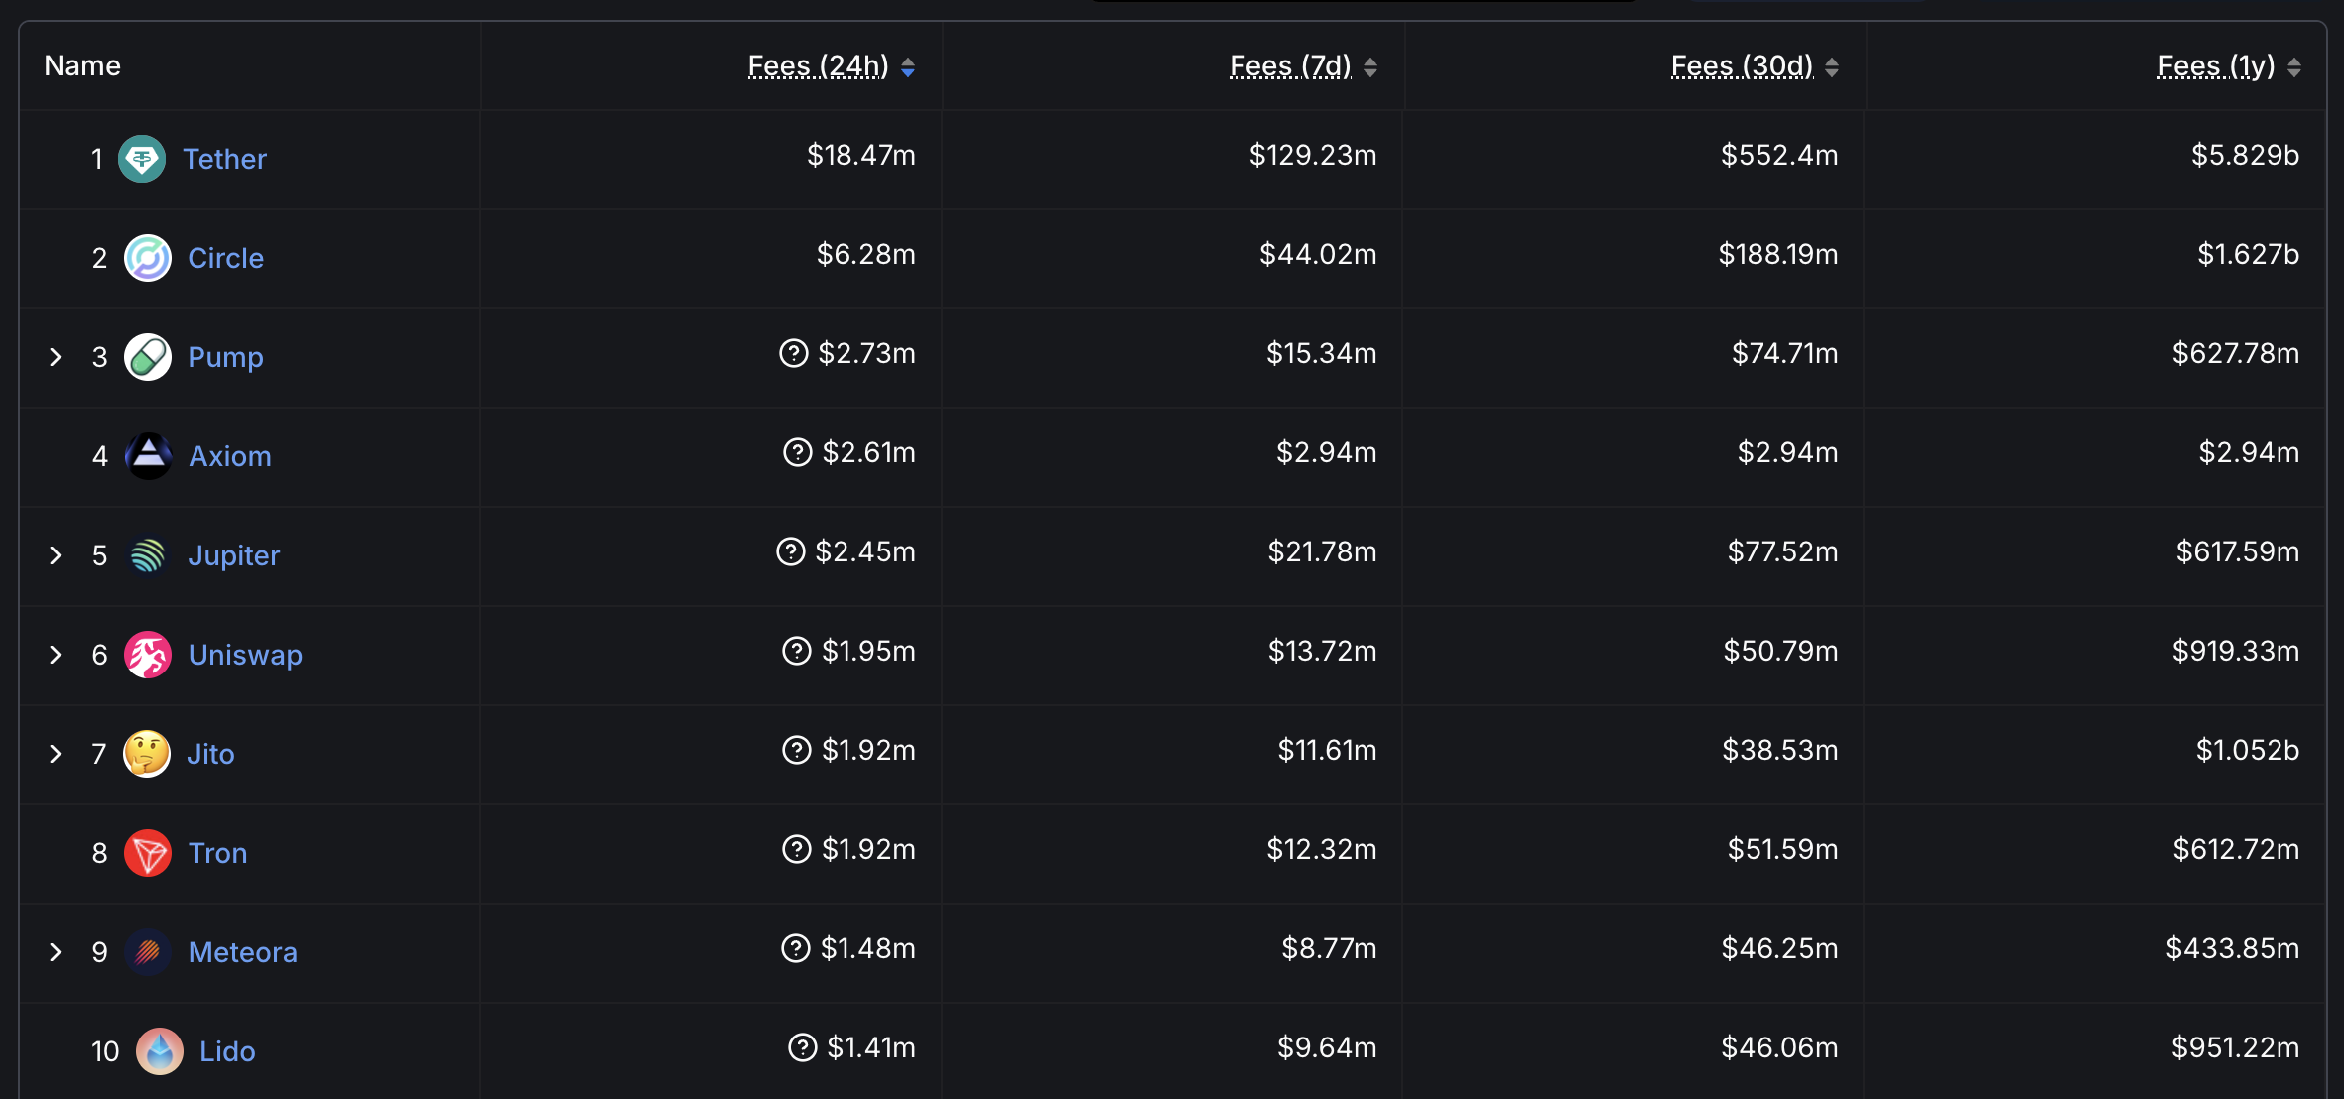Image resolution: width=2344 pixels, height=1099 pixels.
Task: Click the Jupiter logo icon
Action: [x=148, y=555]
